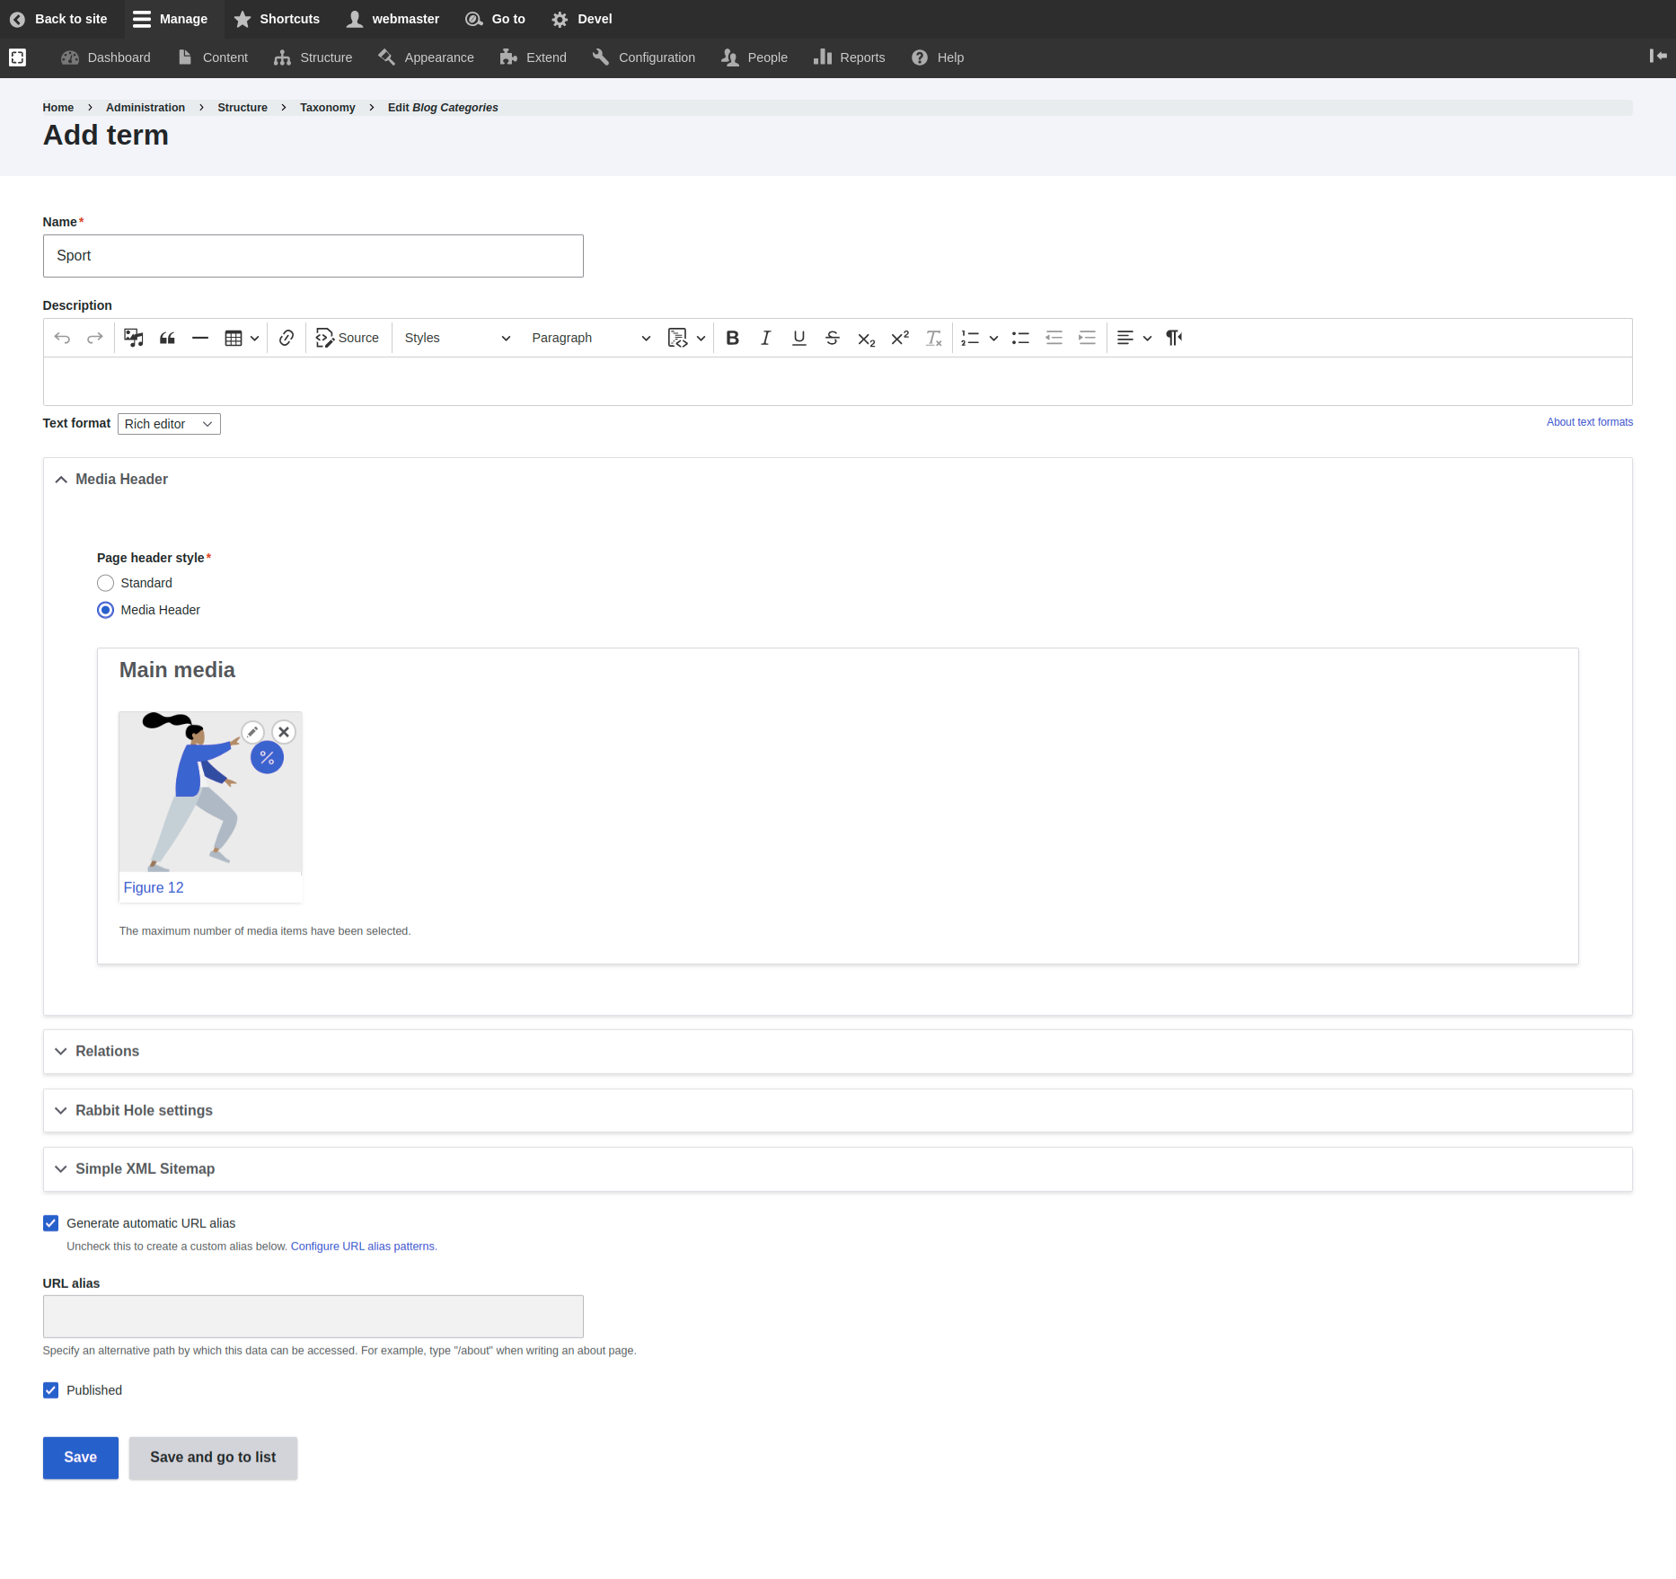Expand the Relations section
The image size is (1676, 1579).
[108, 1051]
